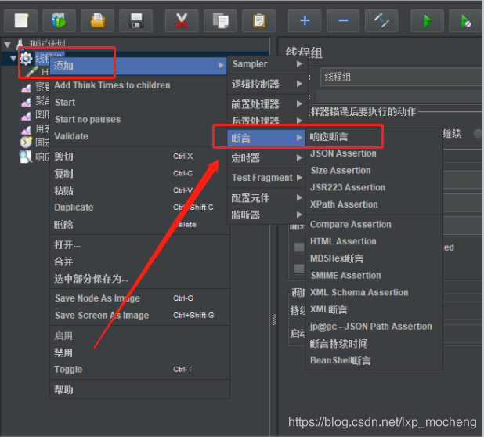Open the Templates toolbar icon
This screenshot has height=437, width=484.
point(59,20)
